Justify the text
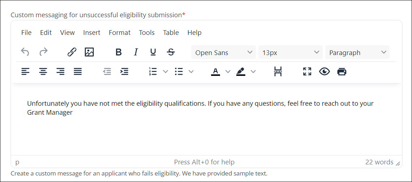The width and height of the screenshot is (412, 182). point(78,71)
